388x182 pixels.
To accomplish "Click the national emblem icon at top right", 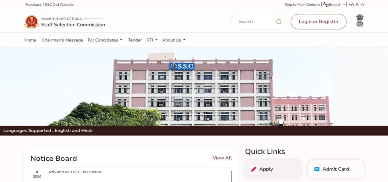I will tap(360, 20).
